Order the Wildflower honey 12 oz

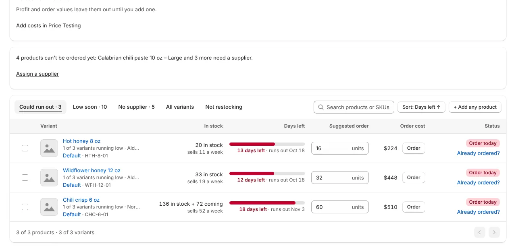pos(414,178)
